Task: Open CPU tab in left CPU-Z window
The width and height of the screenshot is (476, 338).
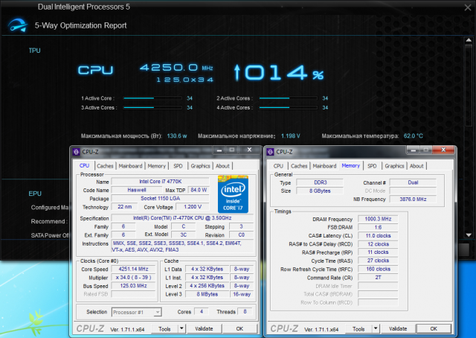Action: 84,166
